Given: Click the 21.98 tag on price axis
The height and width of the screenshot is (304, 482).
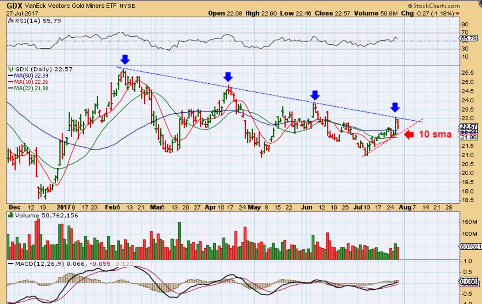Looking at the screenshot, I should [469, 137].
